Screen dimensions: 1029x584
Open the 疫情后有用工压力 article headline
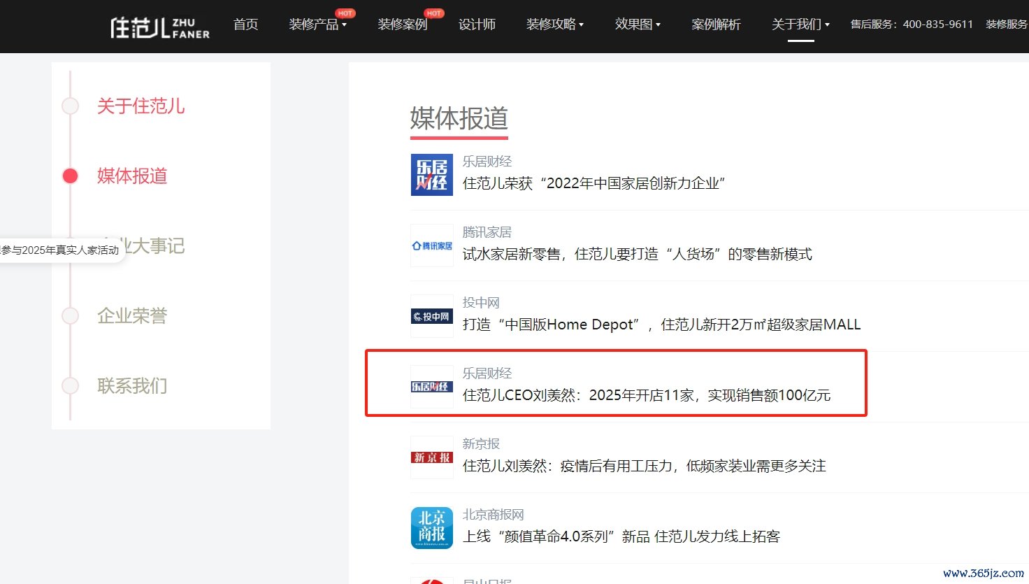click(x=645, y=466)
